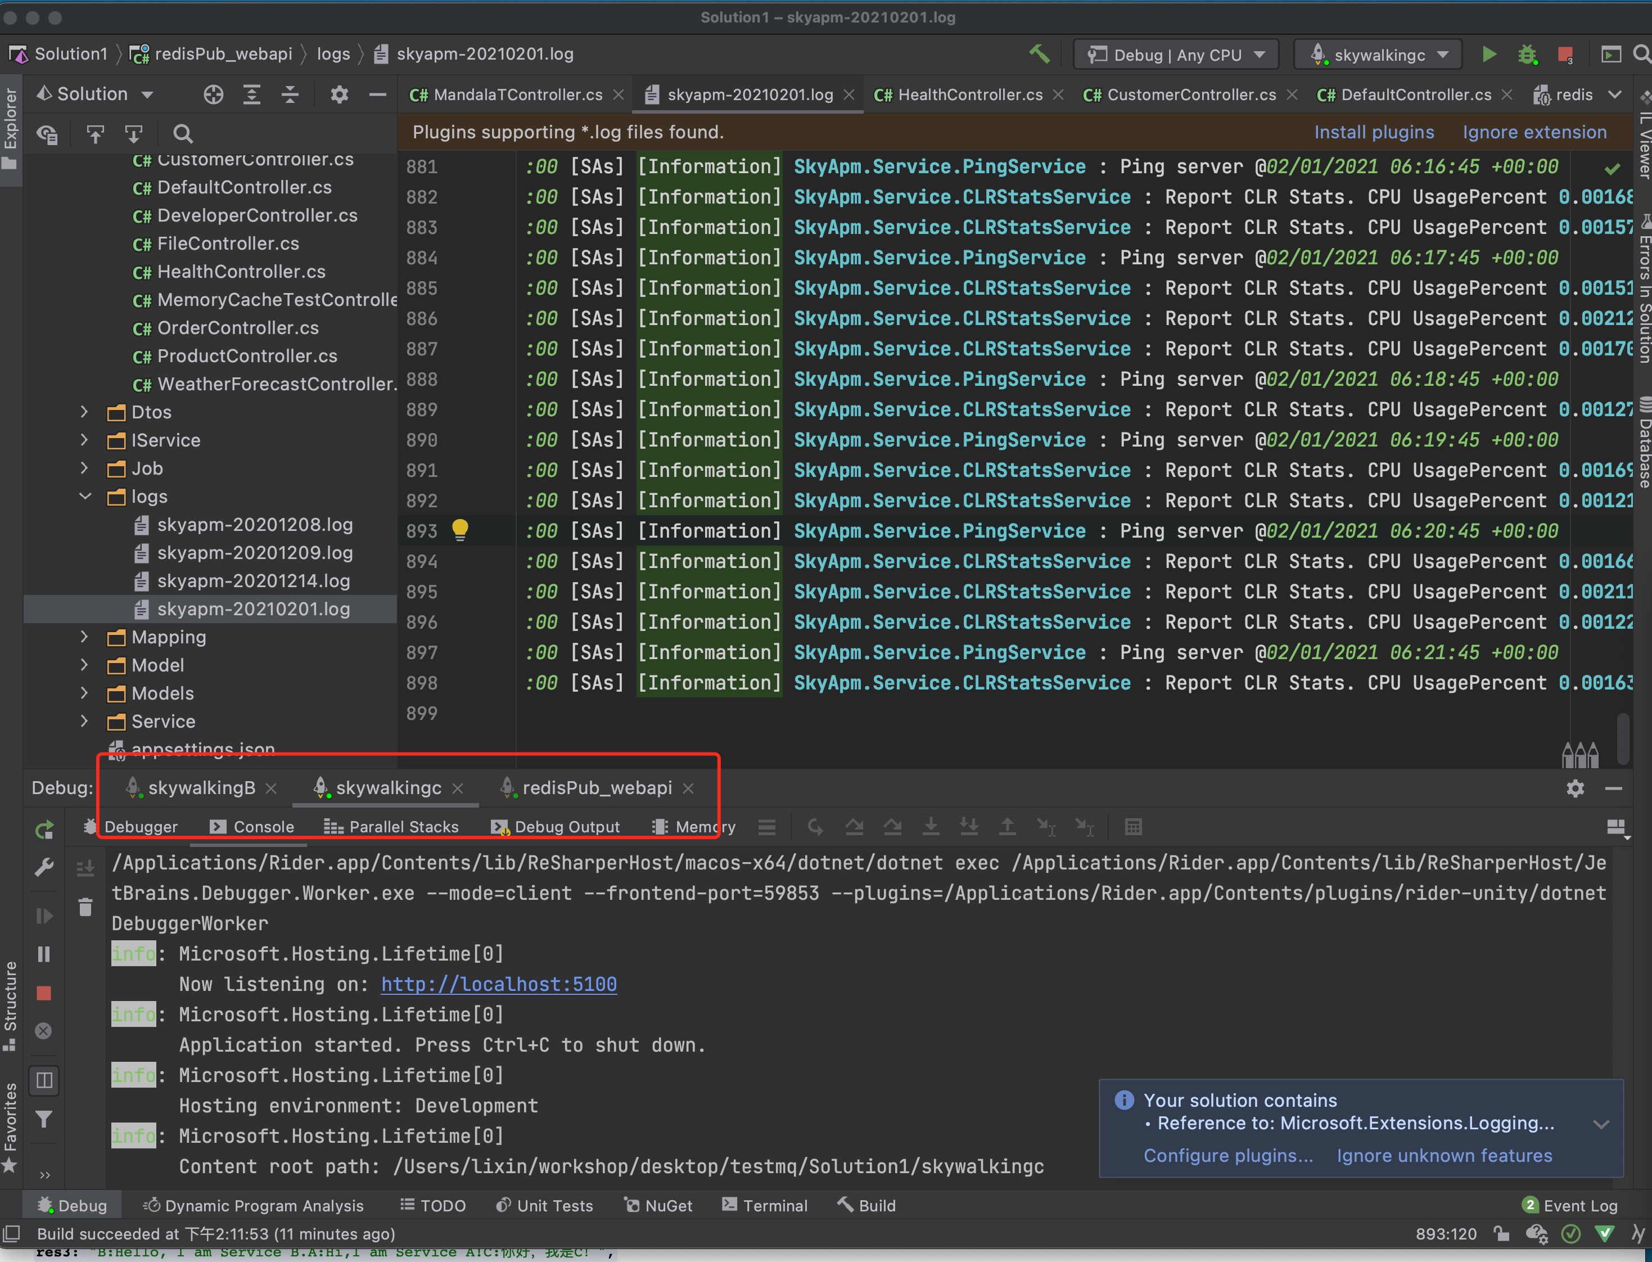Open the Debug Output tab
1652x1262 pixels.
point(556,827)
